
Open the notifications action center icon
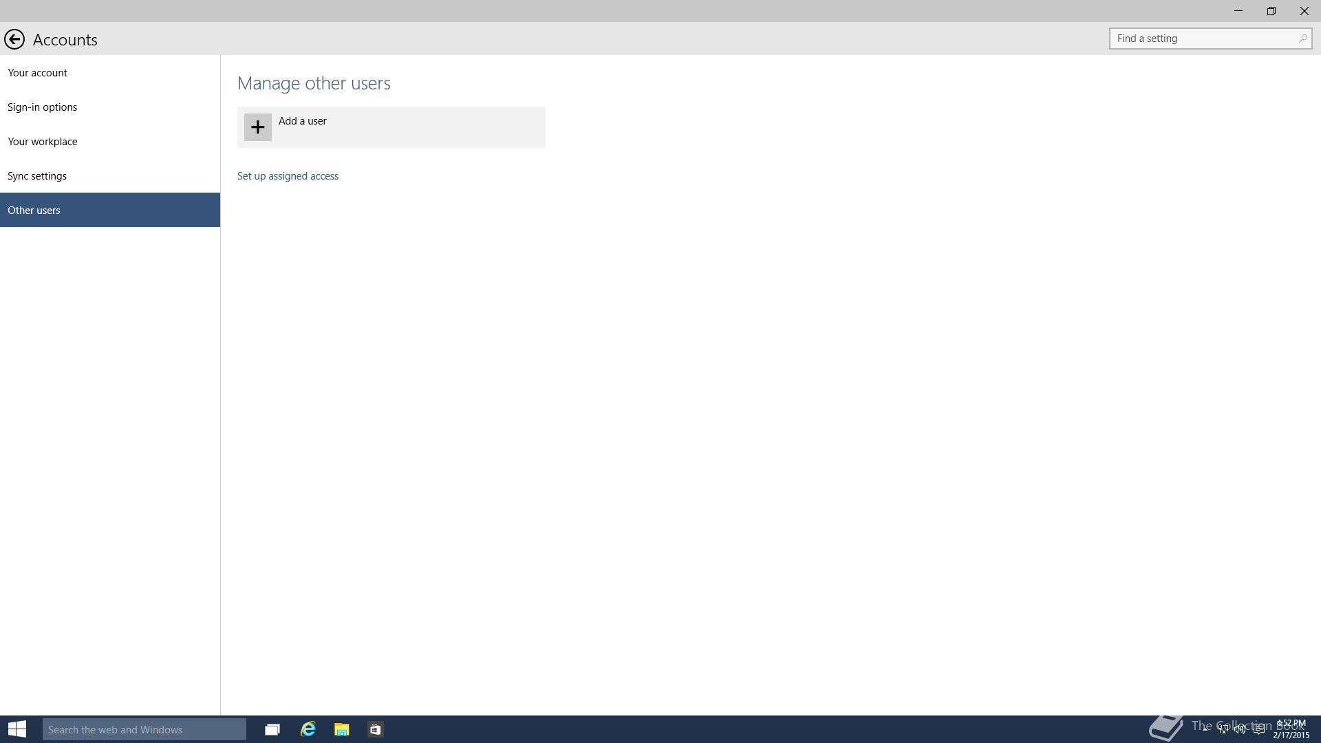pyautogui.click(x=1259, y=729)
